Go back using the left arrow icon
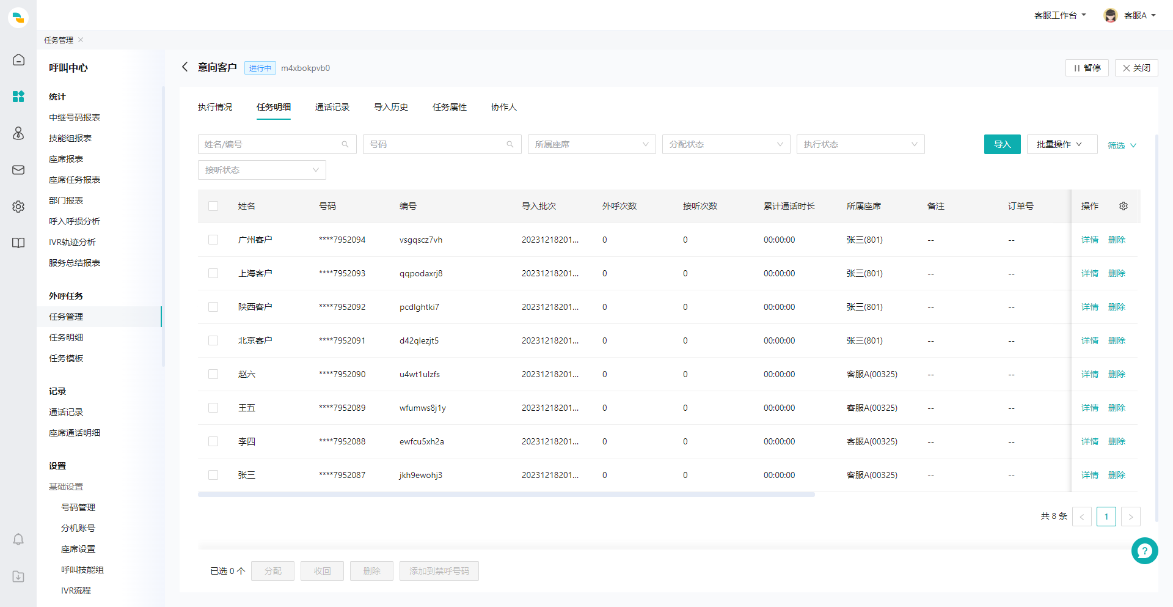 point(185,67)
